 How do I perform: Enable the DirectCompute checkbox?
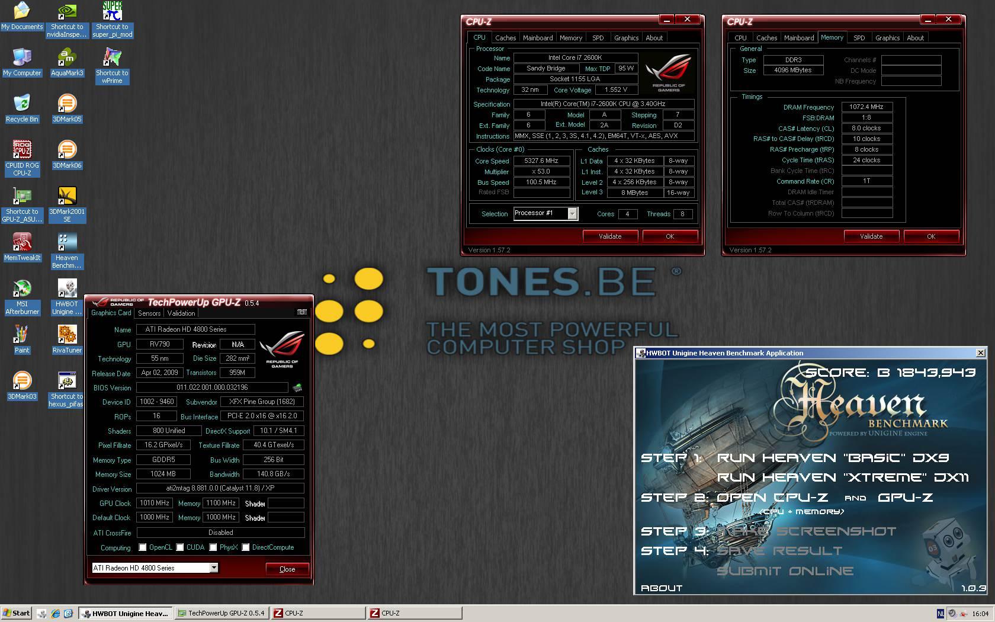[245, 547]
